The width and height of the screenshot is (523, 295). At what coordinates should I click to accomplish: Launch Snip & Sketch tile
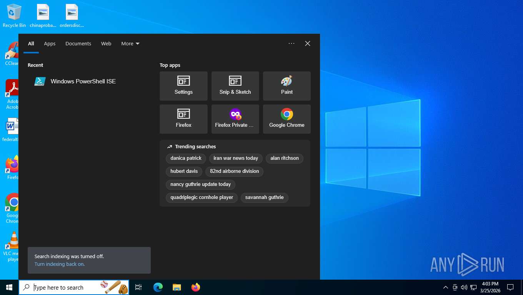235,86
